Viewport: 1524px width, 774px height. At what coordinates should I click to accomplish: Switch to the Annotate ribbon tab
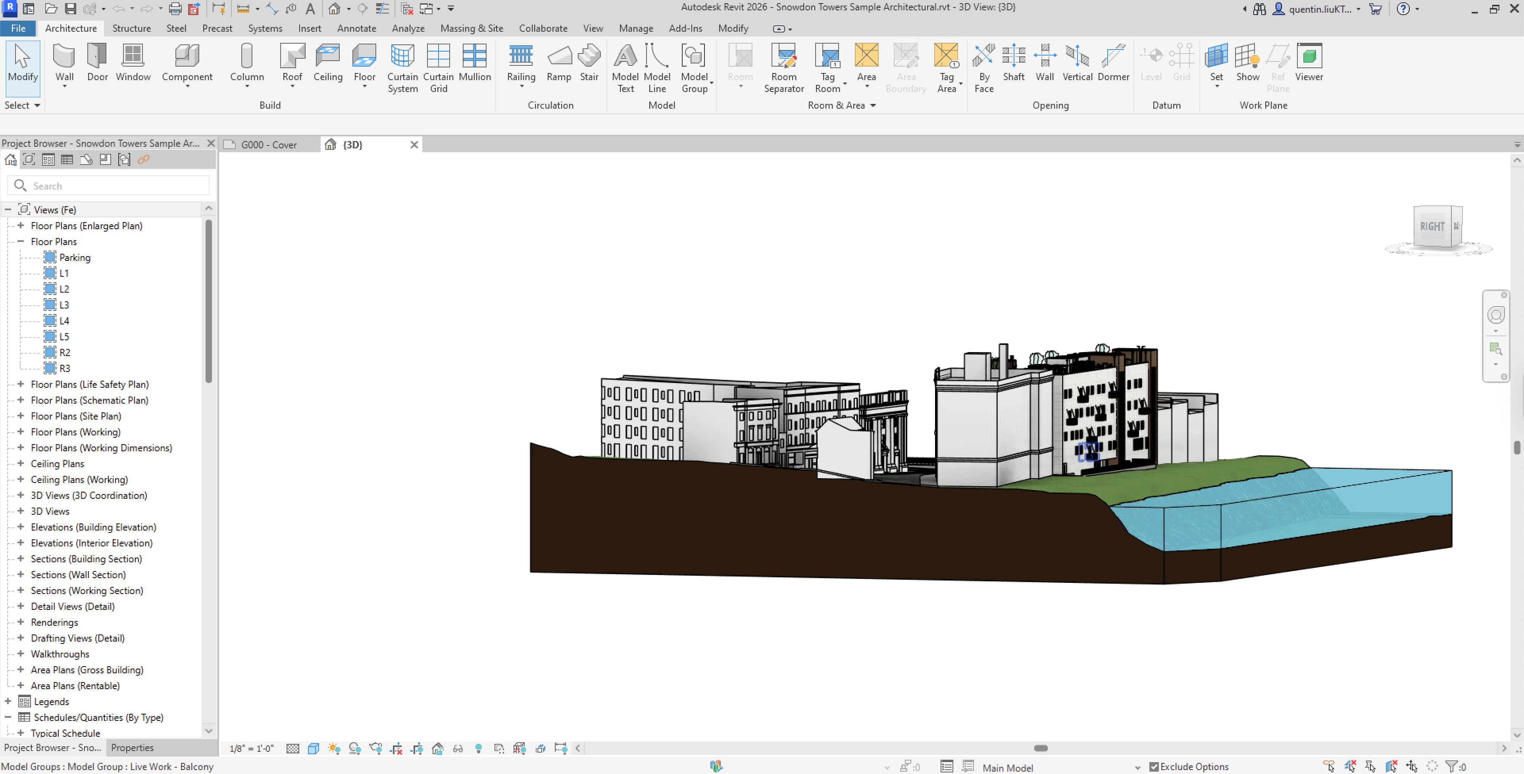click(x=356, y=29)
